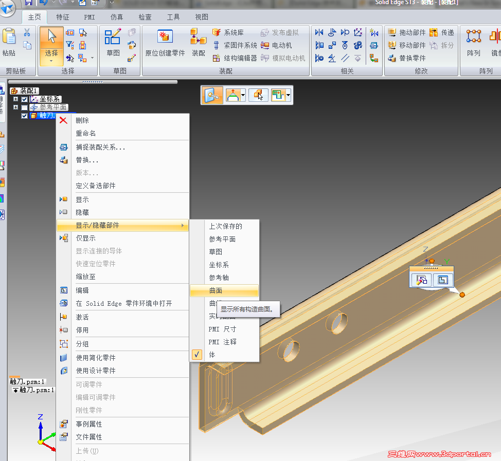Viewport: 501px width, 461px height.
Task: Click the save icon in quick access toolbar
Action: 29,3
